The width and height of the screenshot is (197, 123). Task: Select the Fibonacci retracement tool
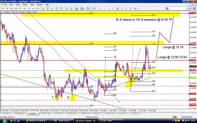pyautogui.click(x=122, y=8)
